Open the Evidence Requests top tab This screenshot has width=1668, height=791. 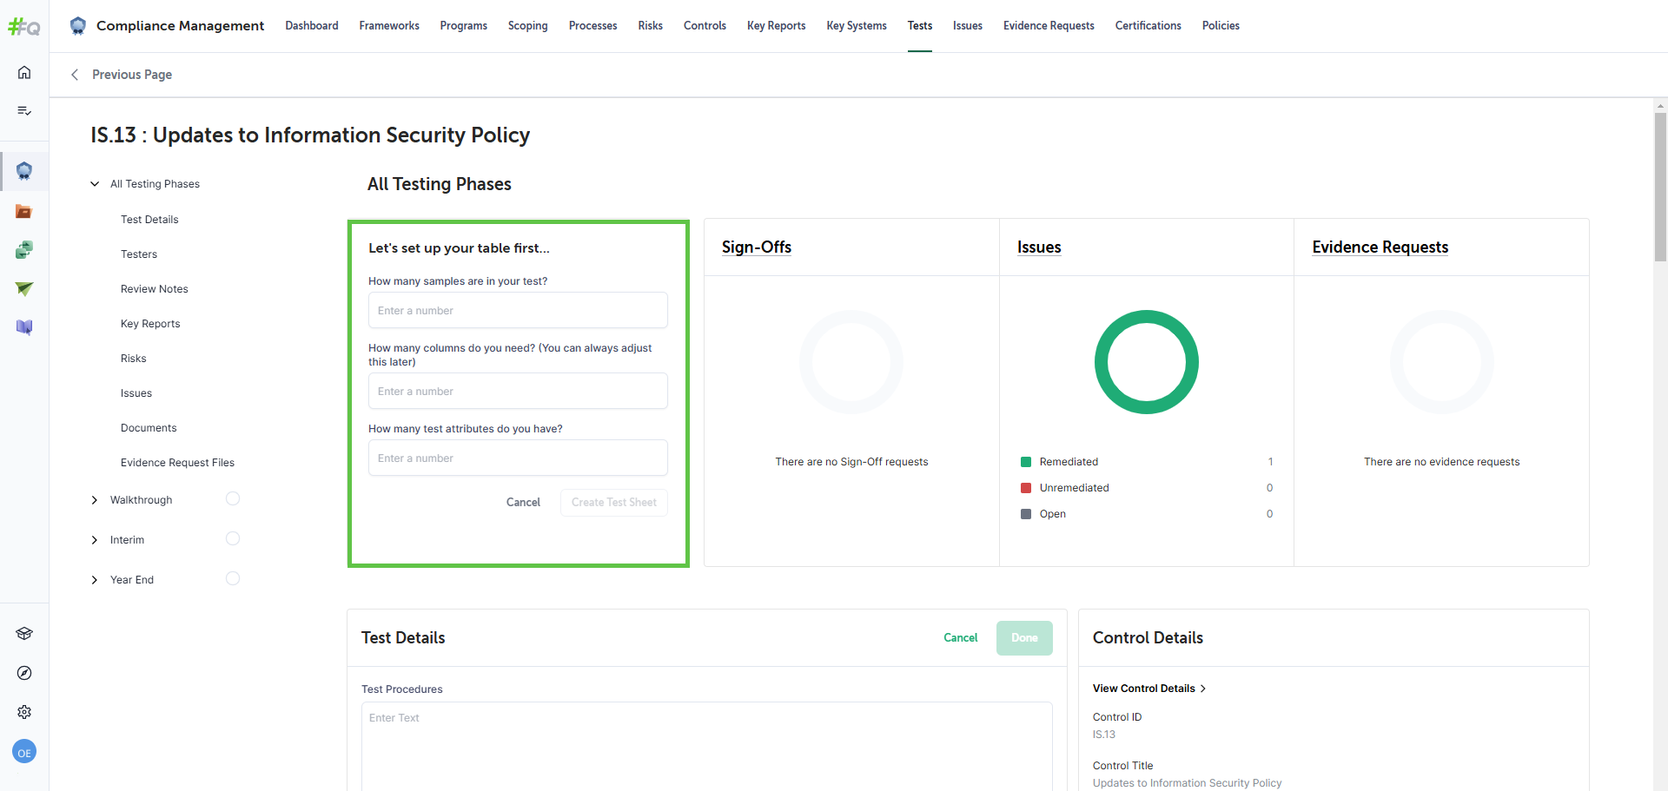tap(1049, 26)
